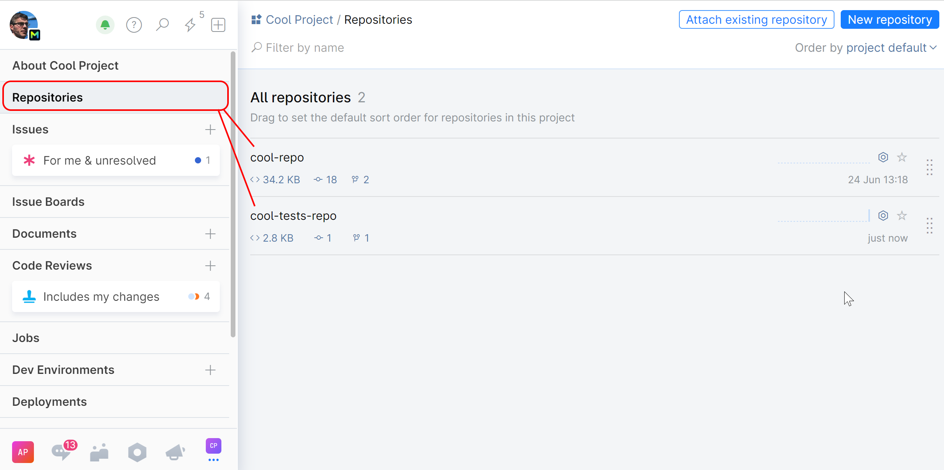Click the plus next to Code Reviews
Viewport: 944px width, 470px height.
click(x=210, y=266)
